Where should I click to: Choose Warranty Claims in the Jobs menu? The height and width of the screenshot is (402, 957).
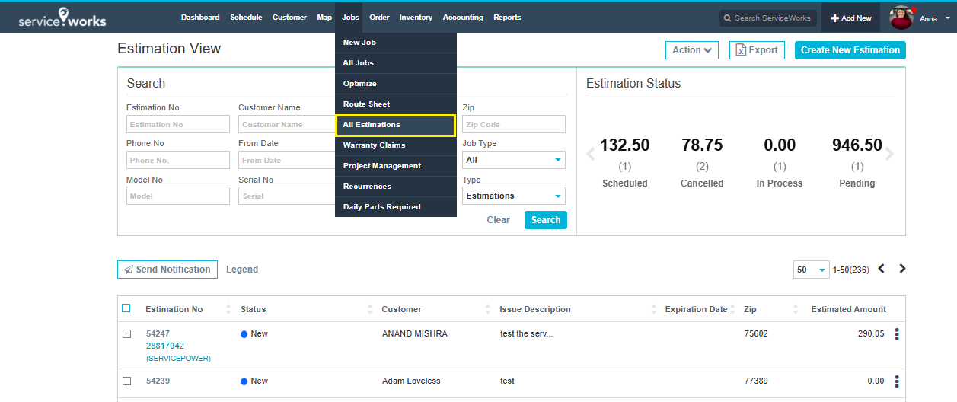[x=374, y=145]
